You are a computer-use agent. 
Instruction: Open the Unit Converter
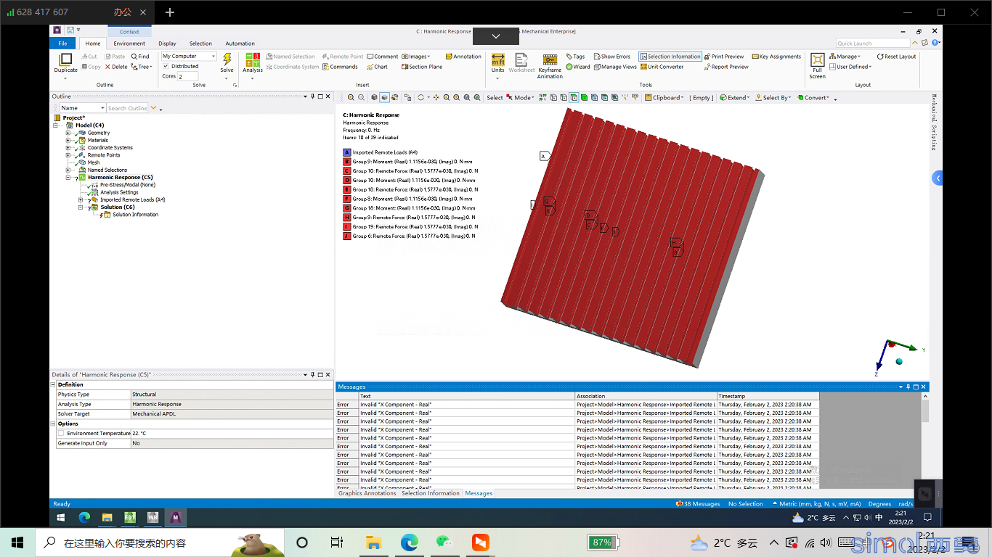662,67
